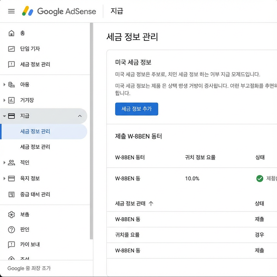Expand the 육지 정보 menu triangle
This screenshot has height=277, width=277.
(4, 179)
